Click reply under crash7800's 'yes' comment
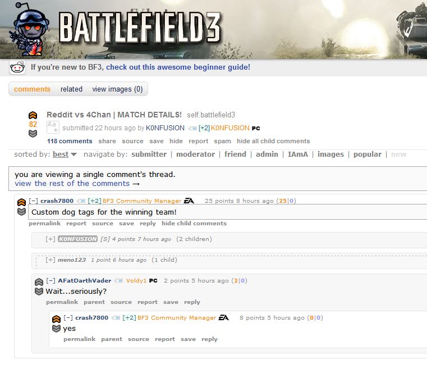The width and height of the screenshot is (427, 382). [x=209, y=339]
